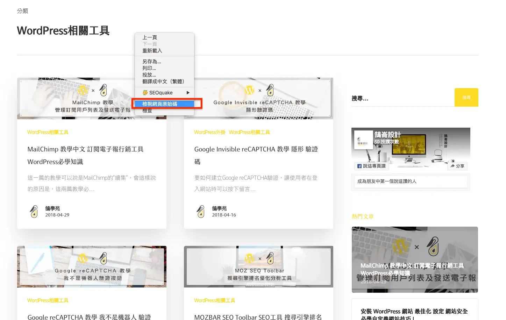506x320 pixels.
Task: Click the 2018-04-29 date on MailChimp card
Action: pos(57,215)
